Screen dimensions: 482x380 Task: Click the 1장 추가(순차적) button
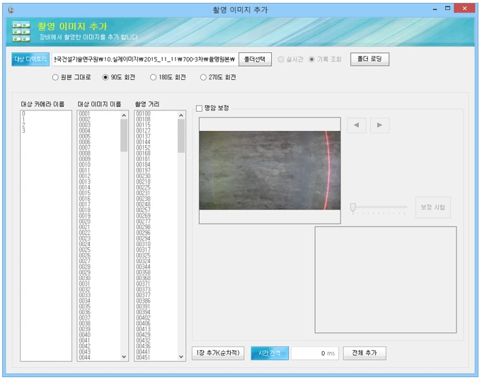pos(218,353)
